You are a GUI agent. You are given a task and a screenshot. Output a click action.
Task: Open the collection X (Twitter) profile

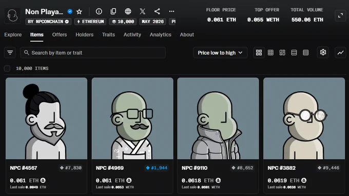point(143,11)
